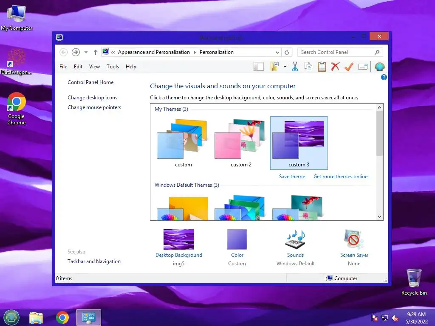435x326 pixels.
Task: Click the taskbar clock showing 9:29 AM
Action: tap(416, 318)
